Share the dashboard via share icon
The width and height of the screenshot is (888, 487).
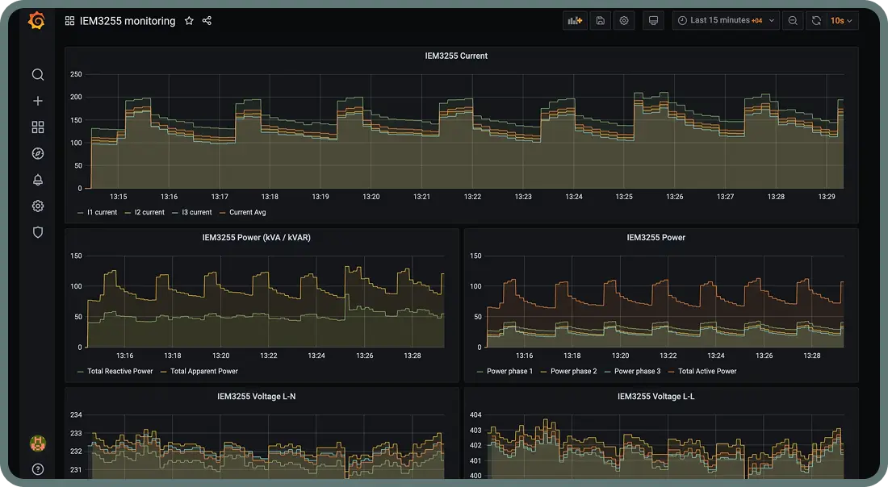[x=207, y=21]
